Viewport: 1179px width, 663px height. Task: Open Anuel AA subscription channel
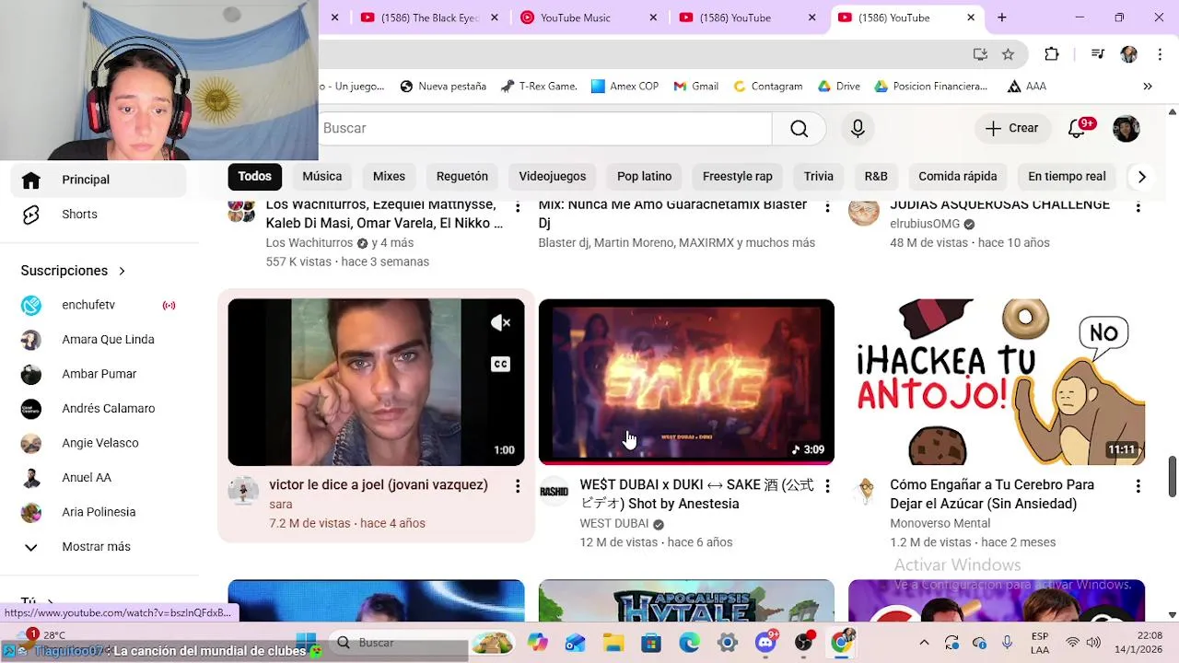point(99,478)
